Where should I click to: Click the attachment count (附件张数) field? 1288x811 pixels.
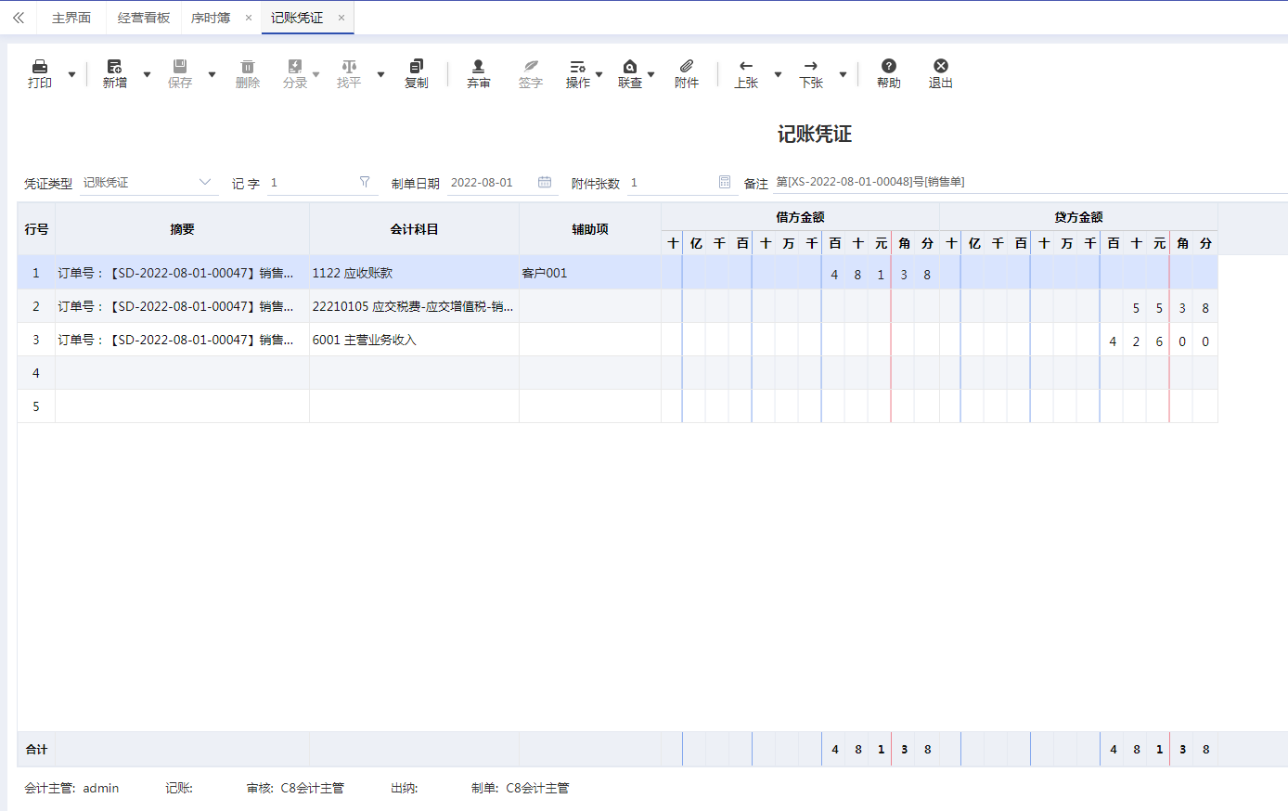[670, 183]
